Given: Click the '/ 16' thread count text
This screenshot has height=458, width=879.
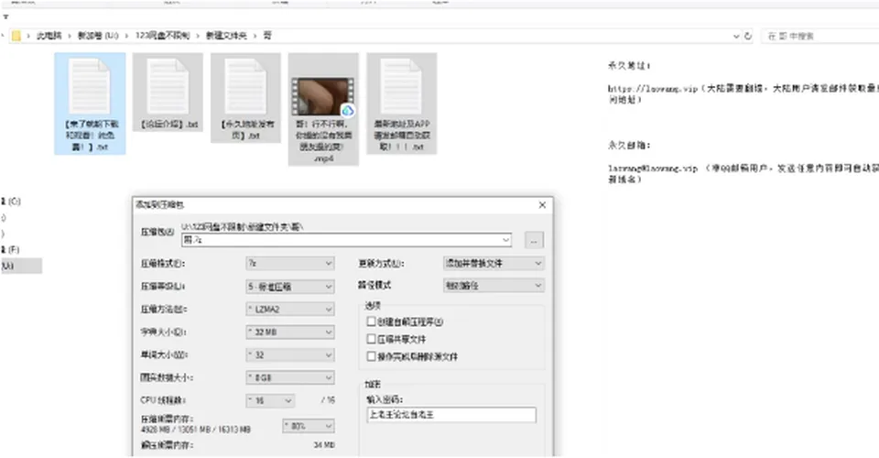Looking at the screenshot, I should point(328,400).
